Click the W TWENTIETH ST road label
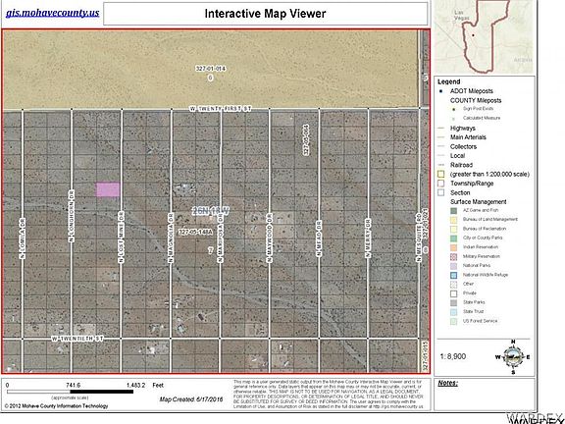Image resolution: width=565 pixels, height=424 pixels. pos(77,339)
